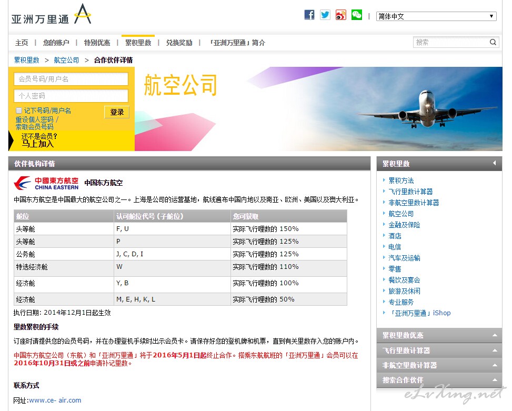This screenshot has height=411, width=512.
Task: Open 「亚洲万里通」简介 nav item
Action: (236, 43)
